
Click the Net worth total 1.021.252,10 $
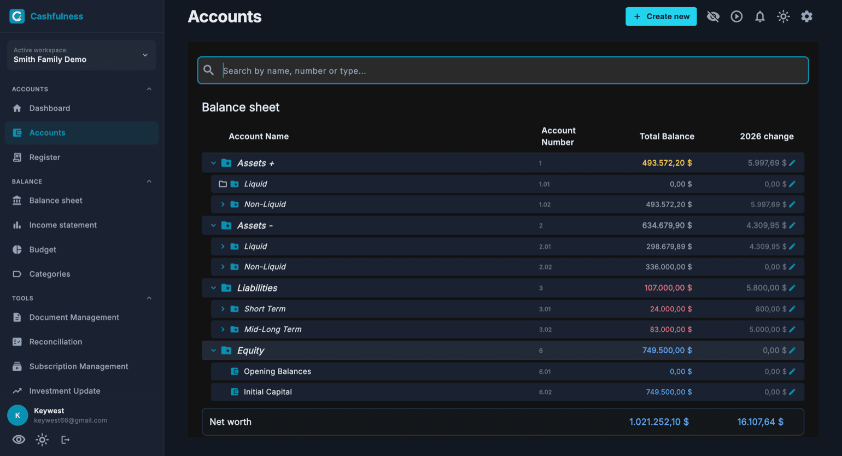click(659, 422)
